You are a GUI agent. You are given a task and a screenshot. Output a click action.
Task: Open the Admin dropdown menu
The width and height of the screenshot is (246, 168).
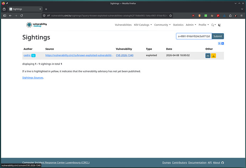(191, 25)
